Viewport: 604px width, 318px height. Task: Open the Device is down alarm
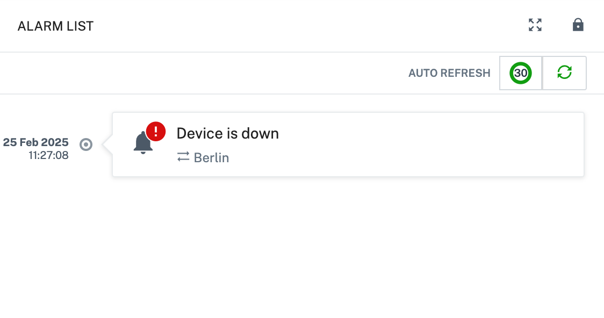tap(228, 134)
